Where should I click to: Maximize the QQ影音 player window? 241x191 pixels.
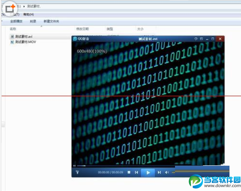coord(213,39)
